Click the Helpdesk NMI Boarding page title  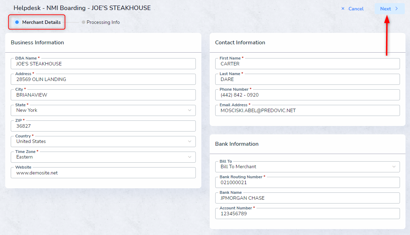pos(82,8)
